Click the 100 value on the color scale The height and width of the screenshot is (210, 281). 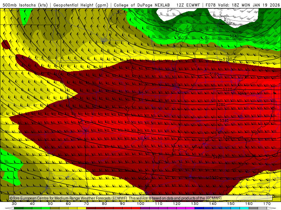(x=141, y=204)
